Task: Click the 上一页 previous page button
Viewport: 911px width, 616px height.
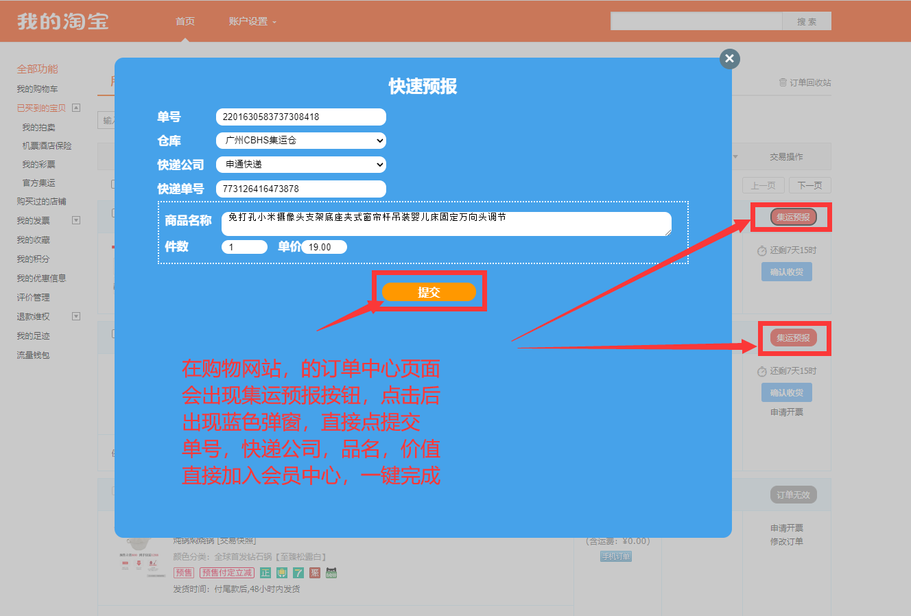Action: pos(763,185)
